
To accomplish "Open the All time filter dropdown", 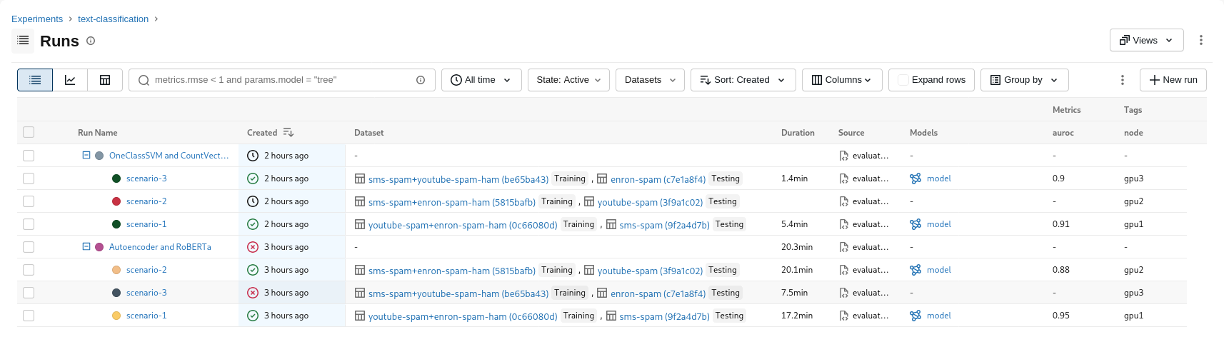I will tap(481, 80).
